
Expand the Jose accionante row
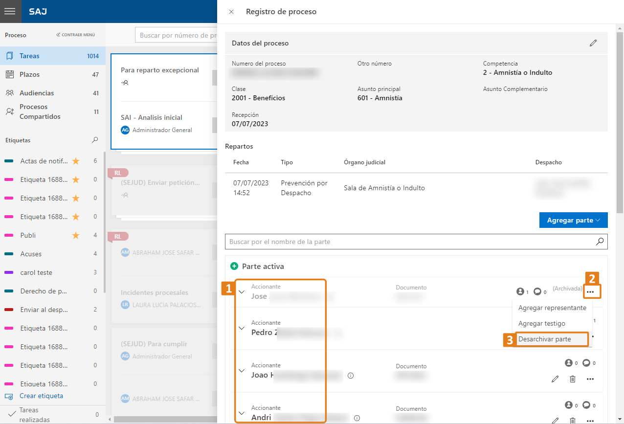point(241,291)
